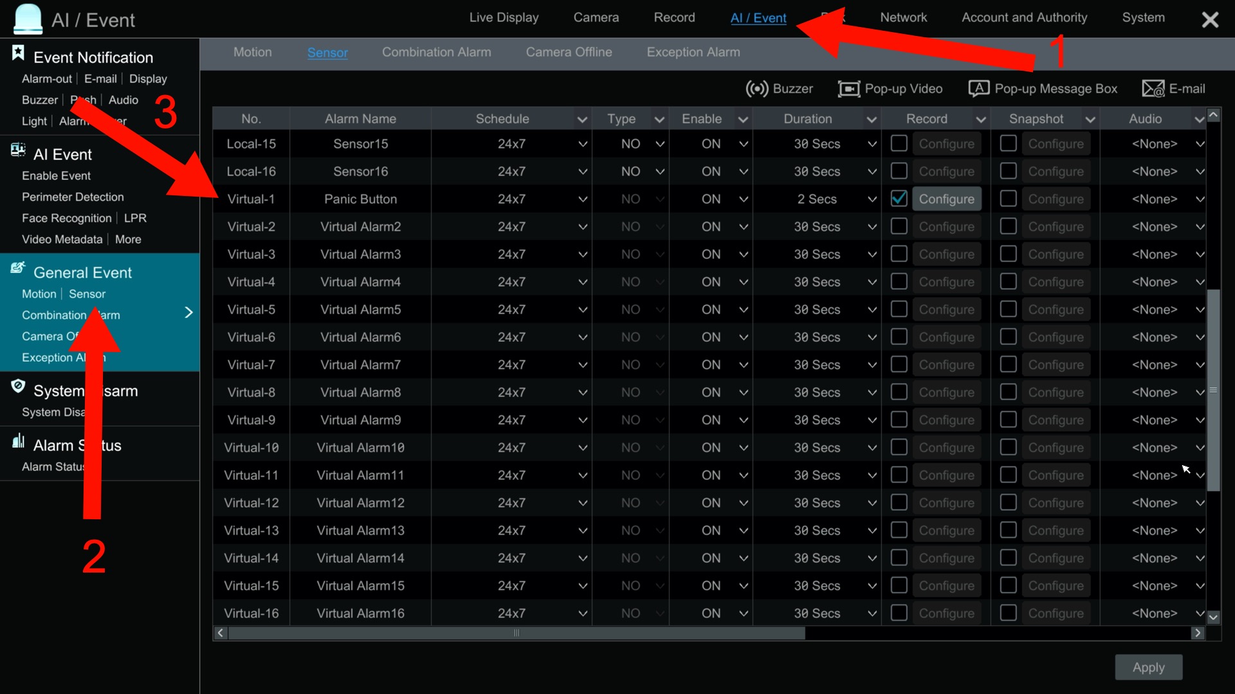Click the System Disarm shield icon

click(18, 386)
